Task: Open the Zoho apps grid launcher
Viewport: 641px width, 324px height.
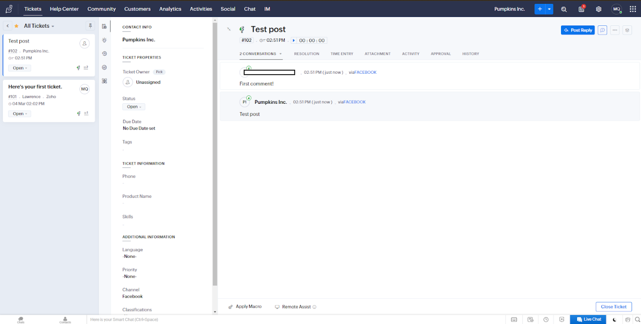Action: (x=633, y=9)
